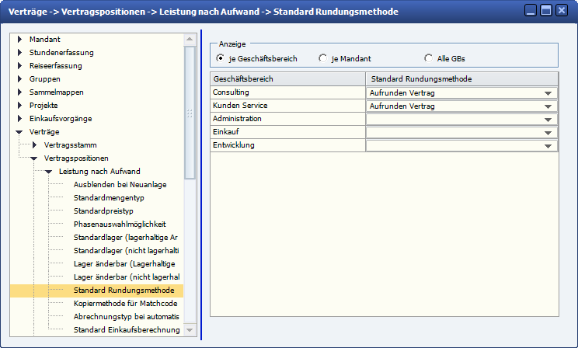The image size is (578, 348).
Task: Open the Einkauf rounding method dropdown
Action: pos(548,133)
